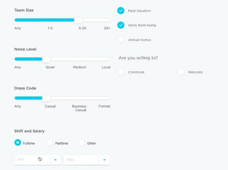Viewport: 228px width, 170px height.
Task: Click the Team Size slider handle
Action: coord(78,20)
